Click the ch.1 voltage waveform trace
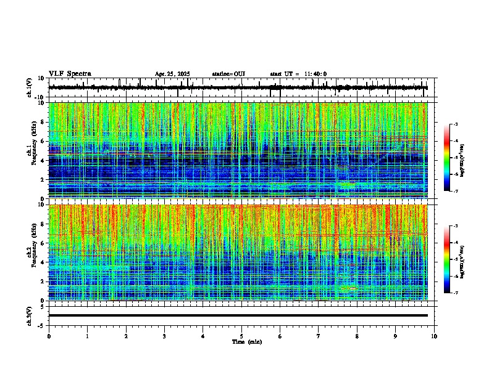 (x=238, y=87)
